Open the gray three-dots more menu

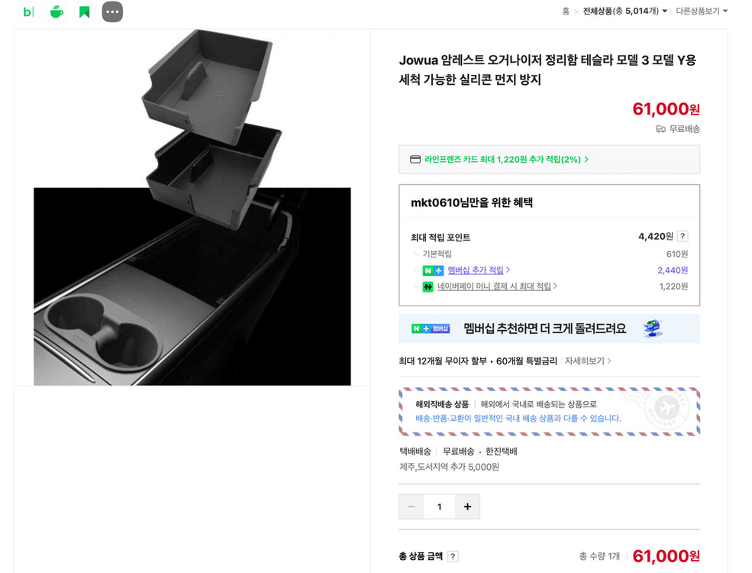(x=112, y=12)
